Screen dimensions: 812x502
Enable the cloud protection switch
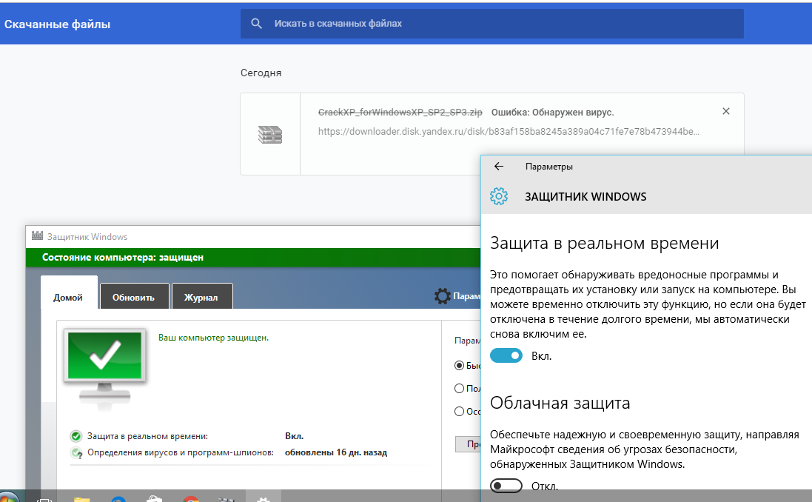(506, 486)
